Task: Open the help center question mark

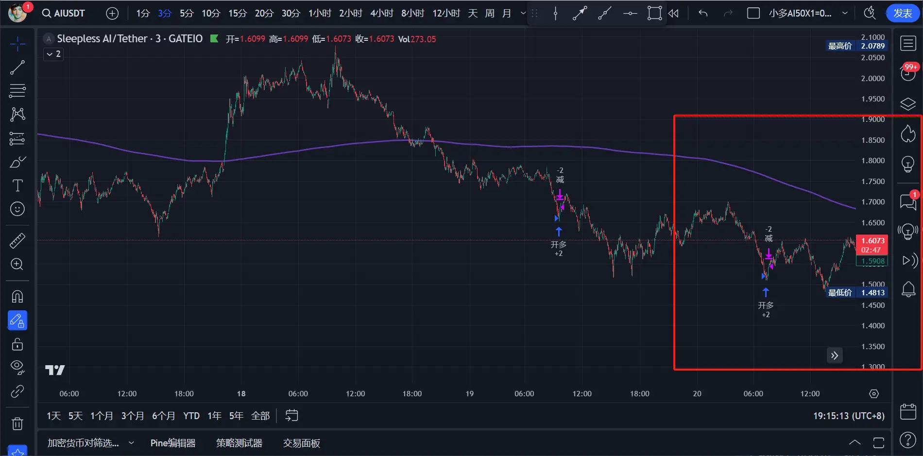Action: point(908,440)
